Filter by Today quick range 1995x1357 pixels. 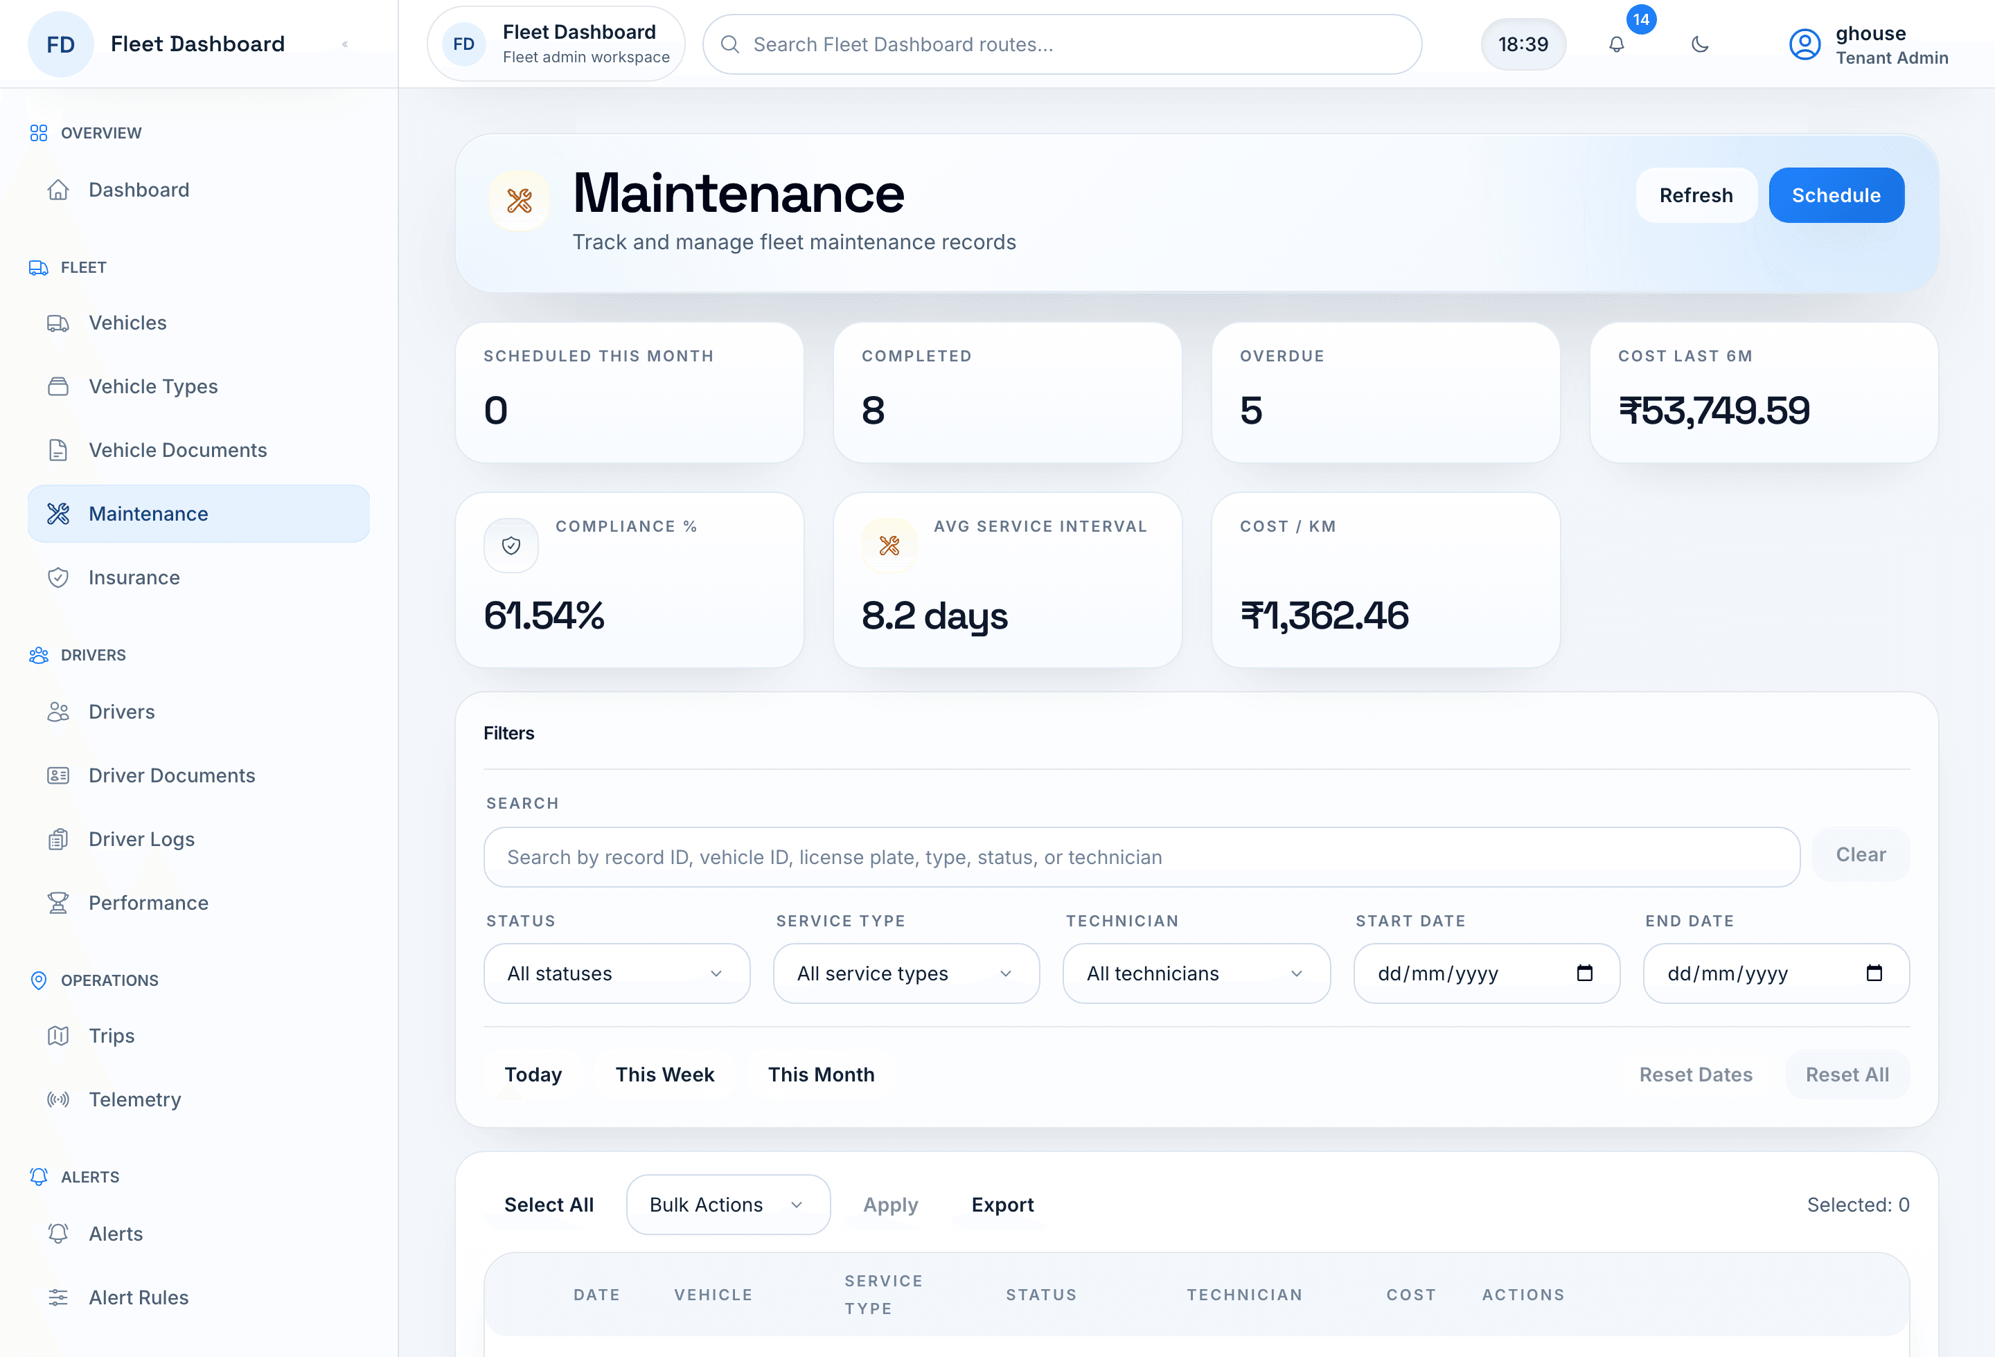(533, 1075)
